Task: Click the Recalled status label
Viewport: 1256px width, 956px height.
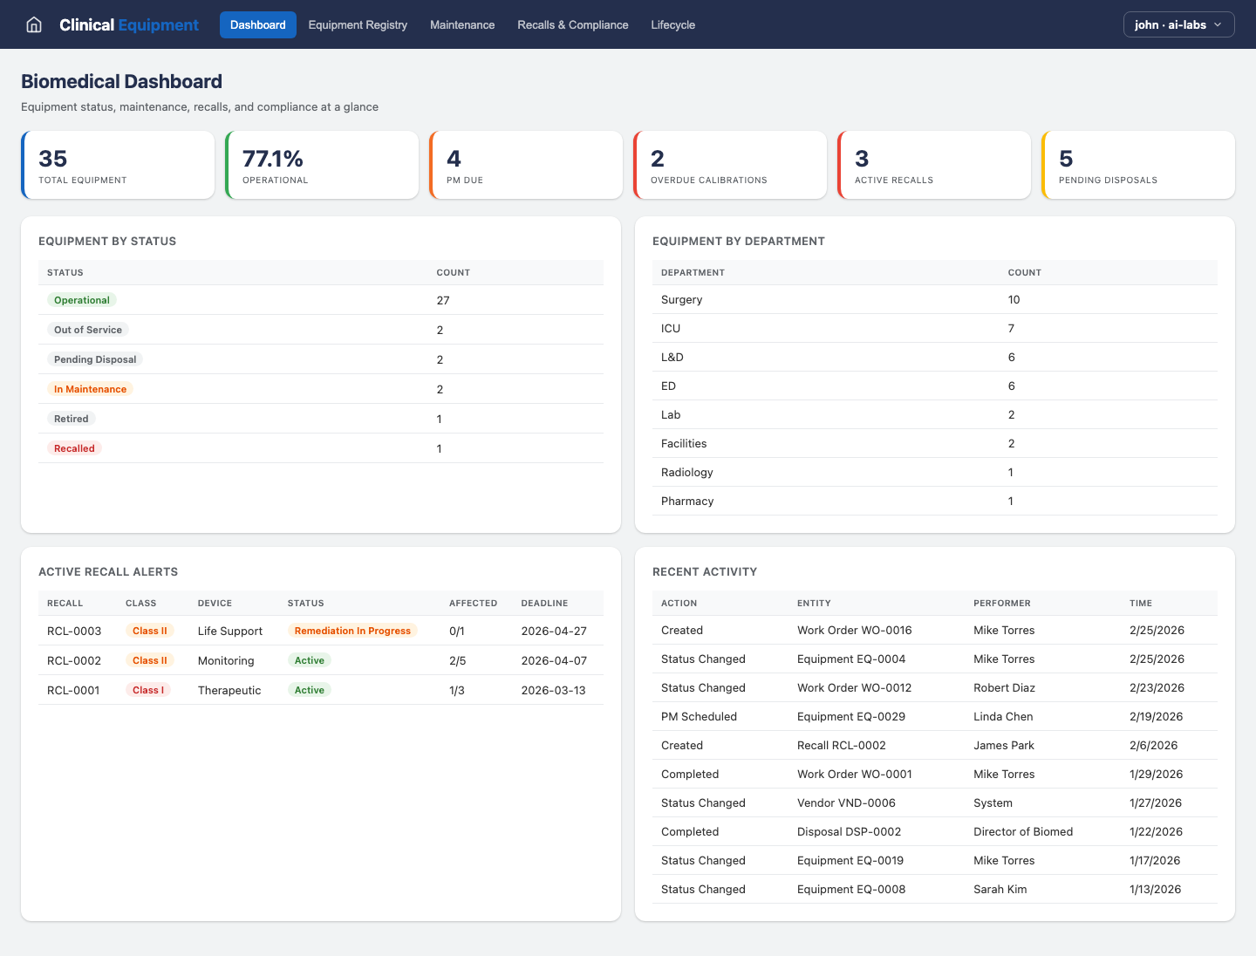Action: point(74,447)
